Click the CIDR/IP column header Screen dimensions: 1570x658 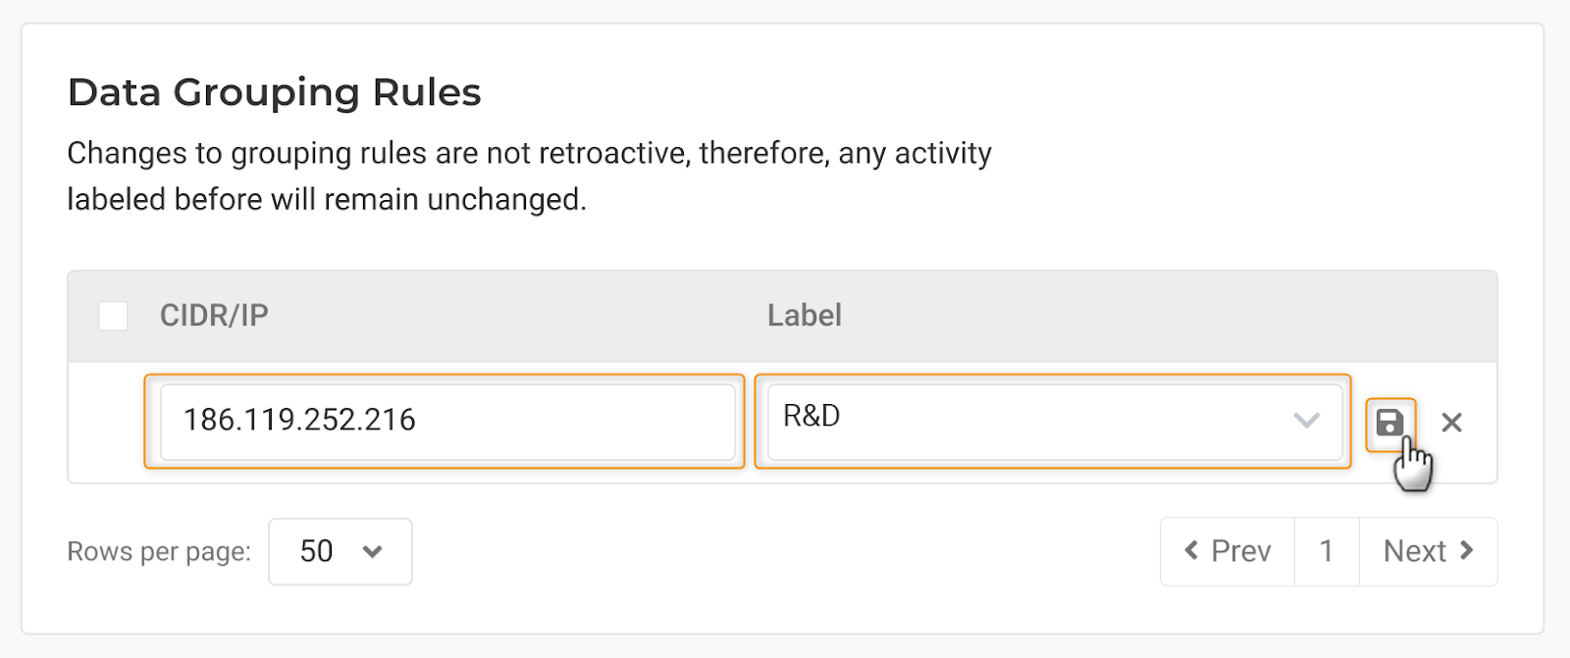point(214,316)
